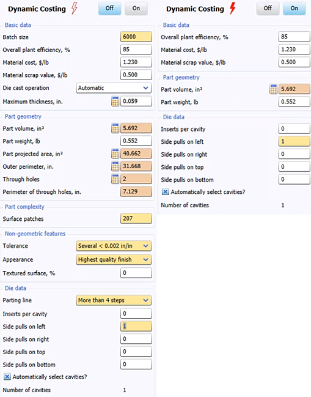
Task: Toggle Automatically select cavities checkbox in left panel
Action: tap(7, 377)
